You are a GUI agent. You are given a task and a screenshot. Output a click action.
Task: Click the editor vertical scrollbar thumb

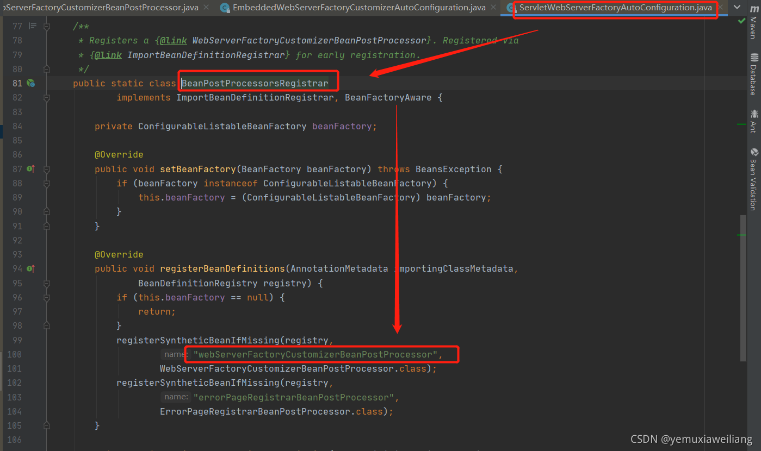coord(743,288)
